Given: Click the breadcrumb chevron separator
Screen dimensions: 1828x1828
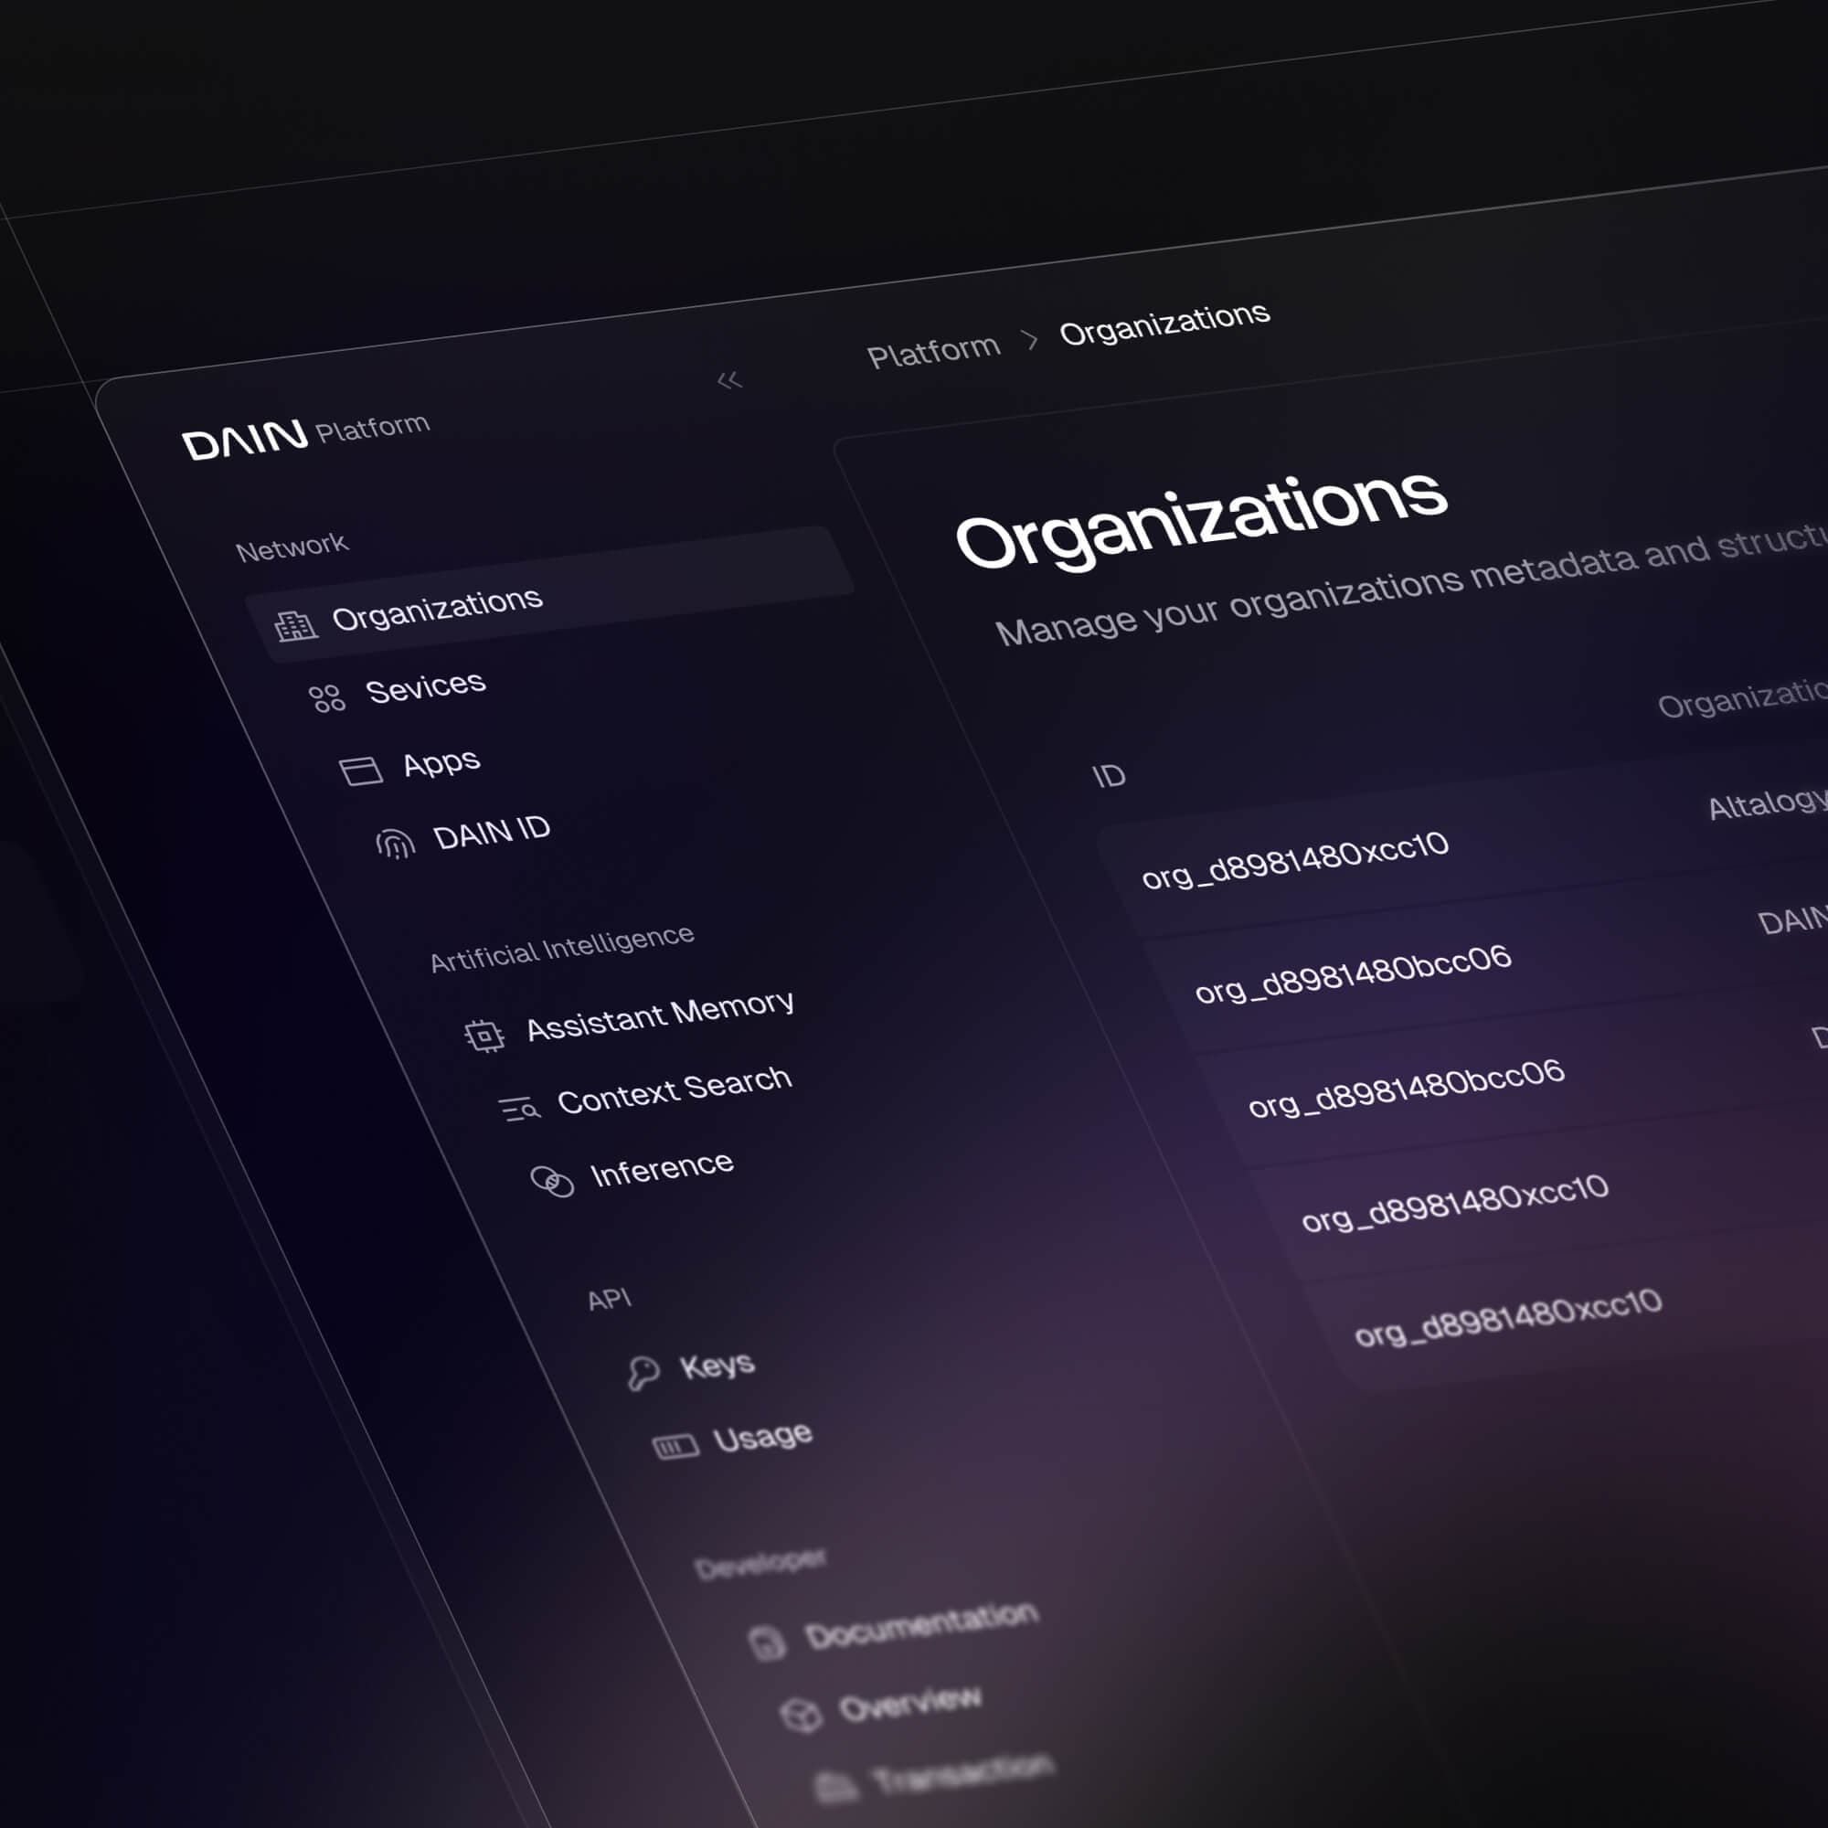Looking at the screenshot, I should (1031, 340).
